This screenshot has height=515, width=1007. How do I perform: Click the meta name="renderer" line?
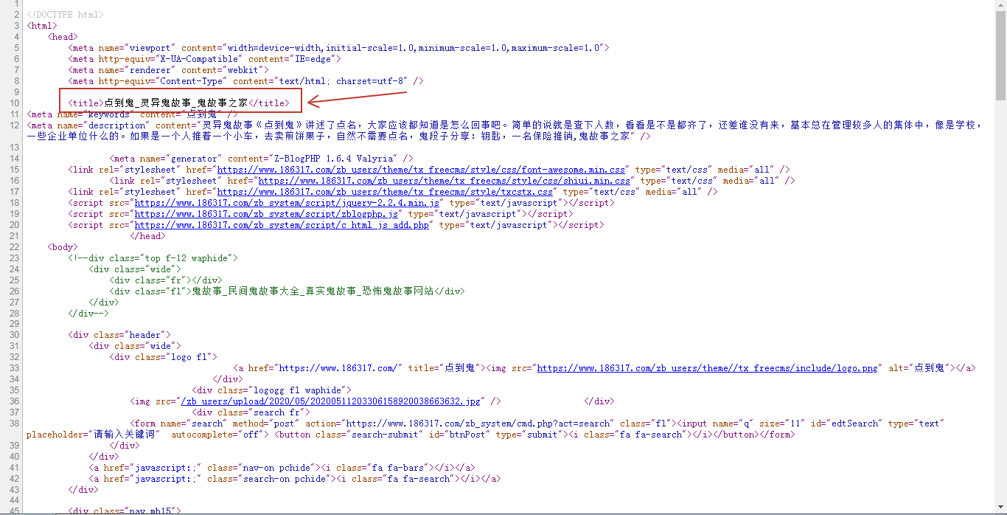pyautogui.click(x=168, y=70)
